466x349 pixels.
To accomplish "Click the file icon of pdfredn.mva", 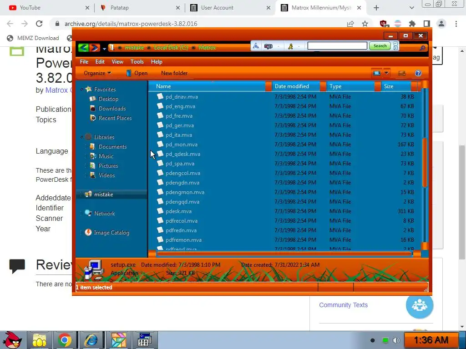I will point(160,230).
